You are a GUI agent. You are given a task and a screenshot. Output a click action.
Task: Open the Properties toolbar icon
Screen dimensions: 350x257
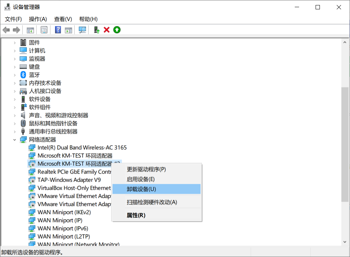coord(44,30)
